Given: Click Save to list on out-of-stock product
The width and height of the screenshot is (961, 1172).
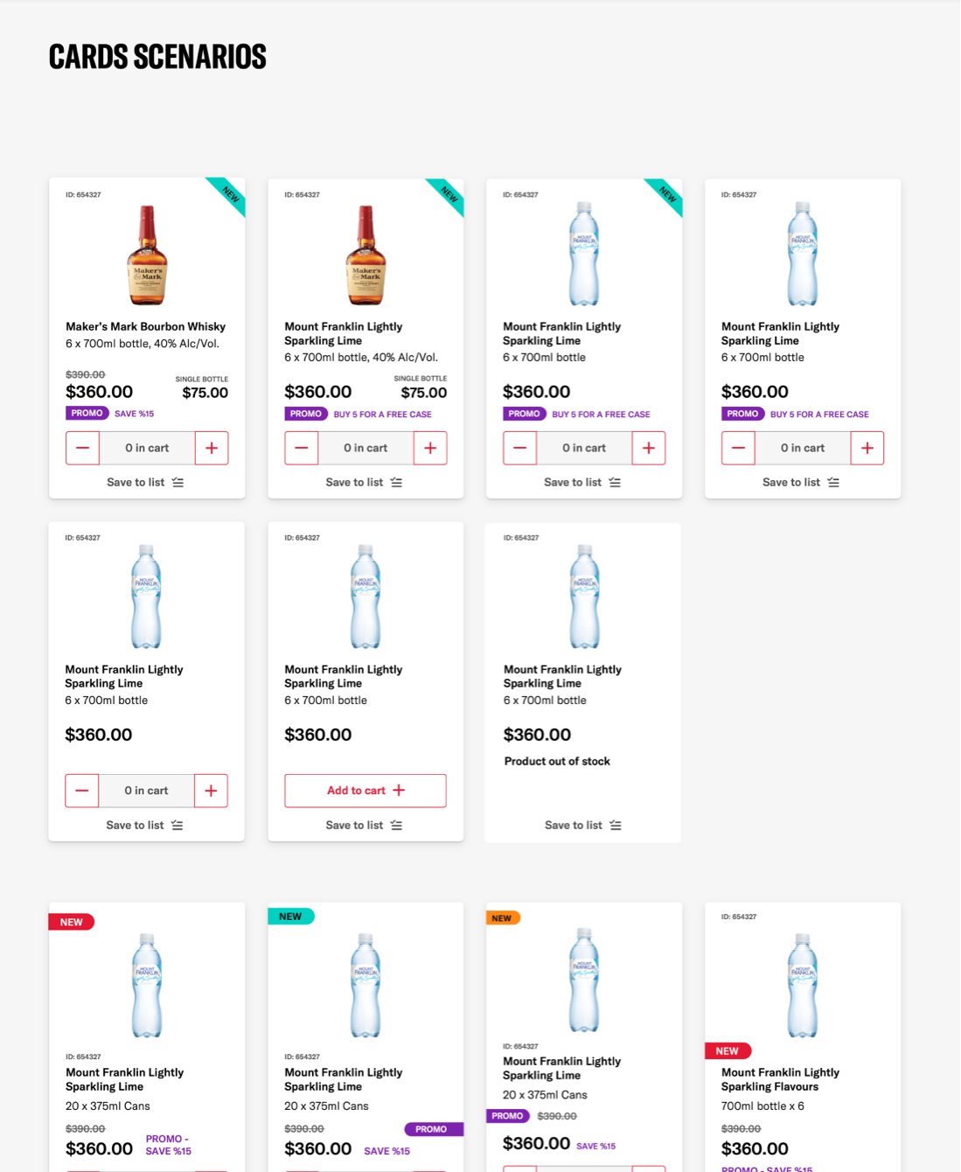Looking at the screenshot, I should 583,826.
